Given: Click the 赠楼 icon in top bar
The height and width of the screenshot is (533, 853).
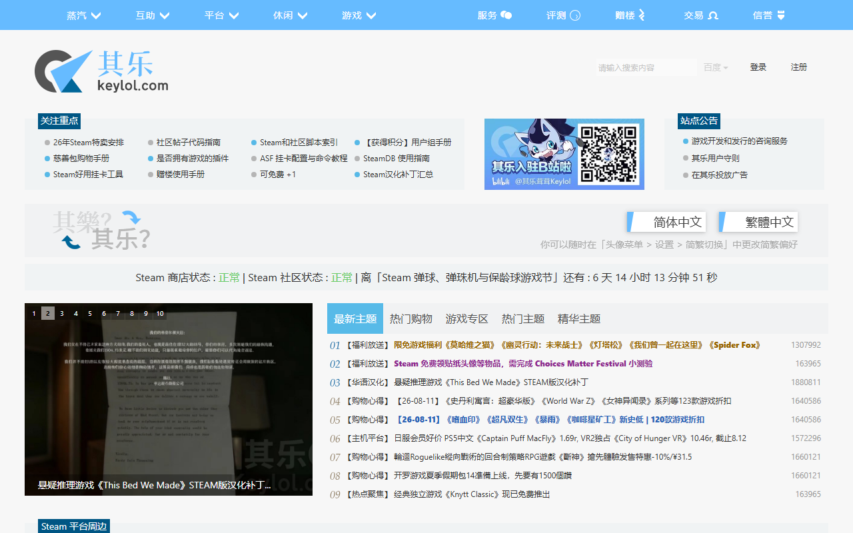Looking at the screenshot, I should click(642, 15).
